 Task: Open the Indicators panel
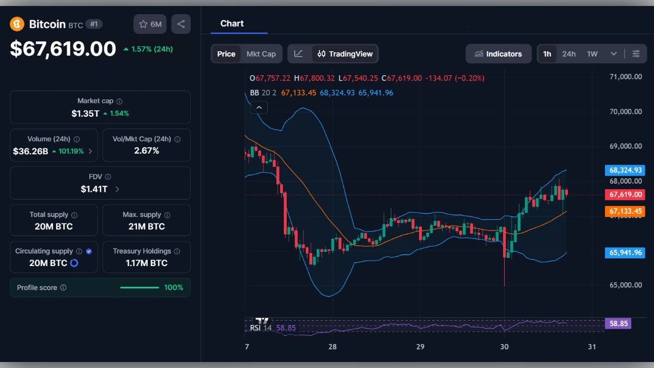pyautogui.click(x=498, y=53)
